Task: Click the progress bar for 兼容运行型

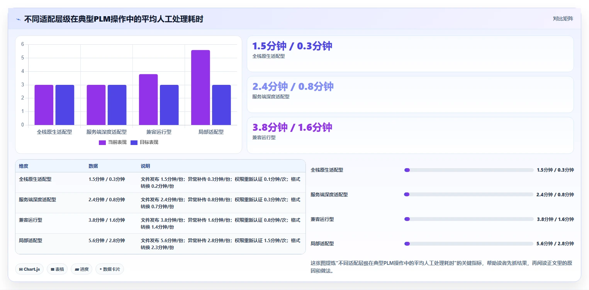Action: click(x=468, y=219)
